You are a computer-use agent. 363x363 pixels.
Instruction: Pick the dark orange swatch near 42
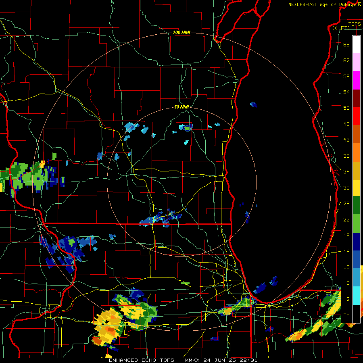tap(356, 134)
